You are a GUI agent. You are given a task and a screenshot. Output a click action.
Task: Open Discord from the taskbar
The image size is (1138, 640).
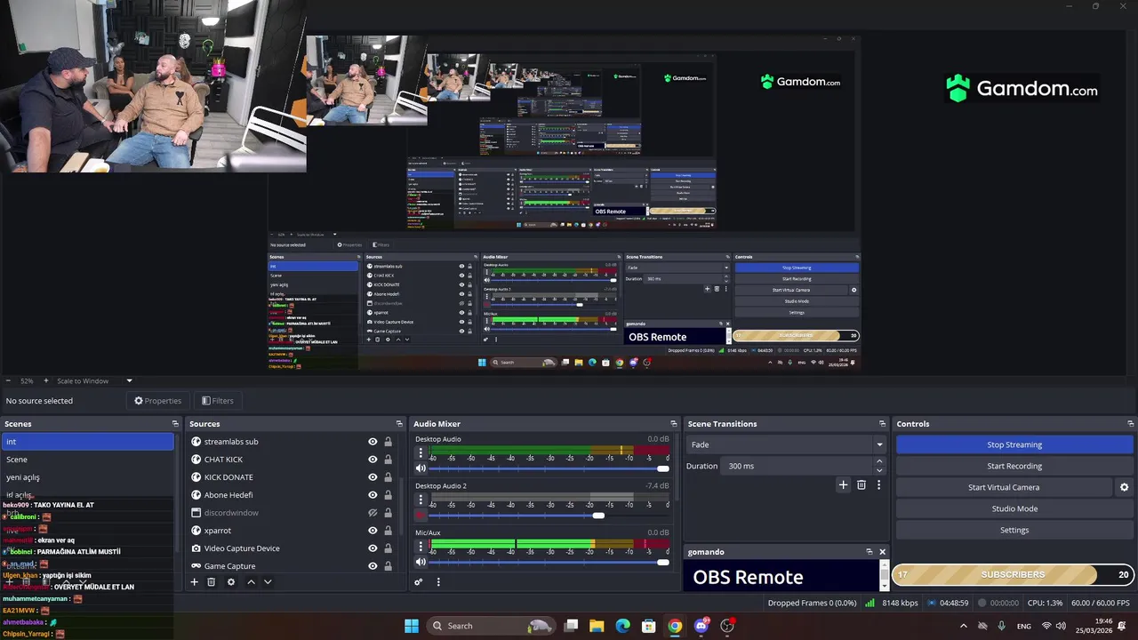[701, 626]
